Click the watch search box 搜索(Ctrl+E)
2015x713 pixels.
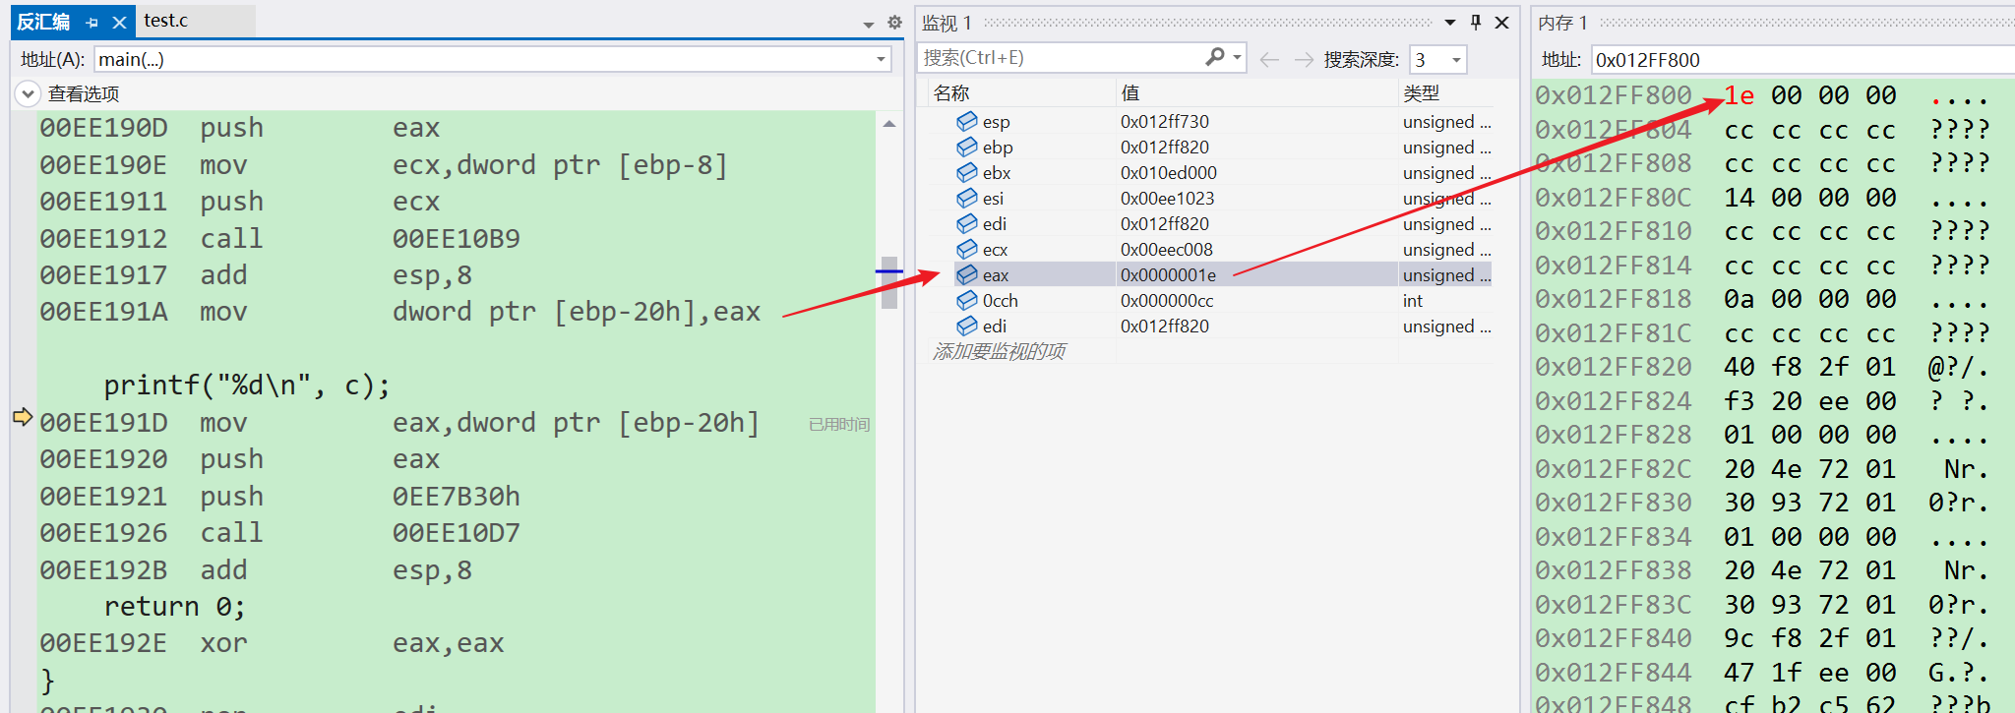[x=1061, y=58]
